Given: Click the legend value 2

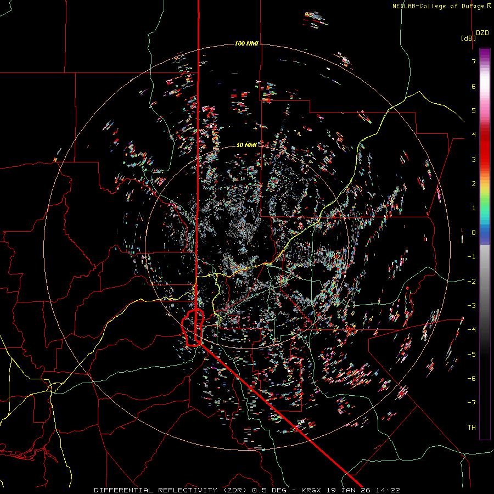Looking at the screenshot, I should click(474, 184).
